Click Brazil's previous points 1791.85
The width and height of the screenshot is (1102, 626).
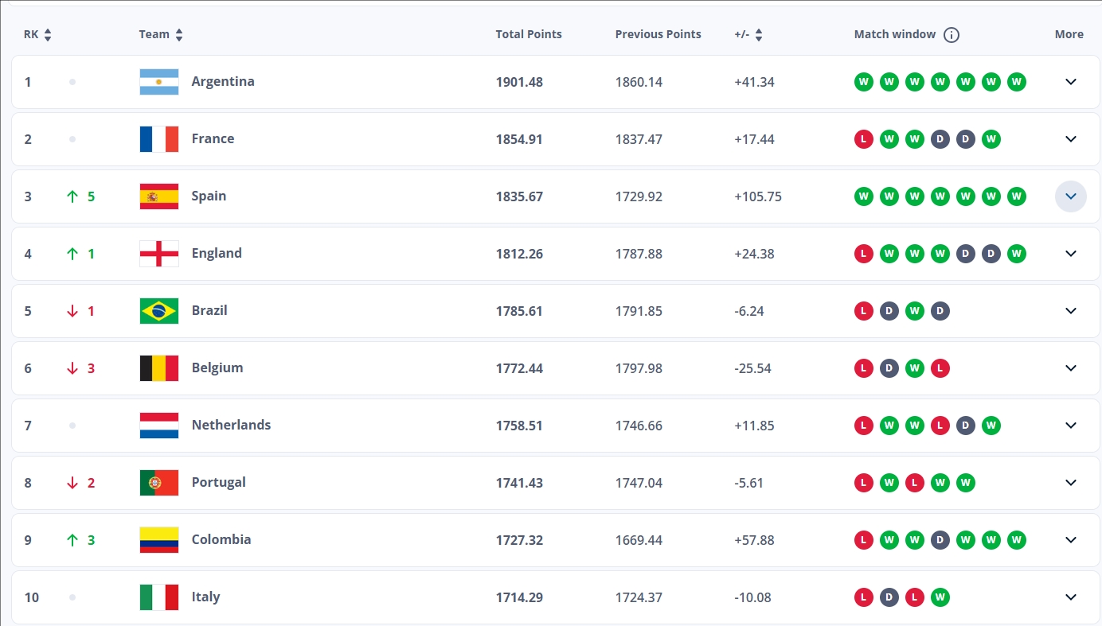click(639, 311)
